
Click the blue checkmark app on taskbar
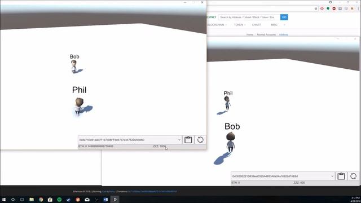(x=68, y=200)
